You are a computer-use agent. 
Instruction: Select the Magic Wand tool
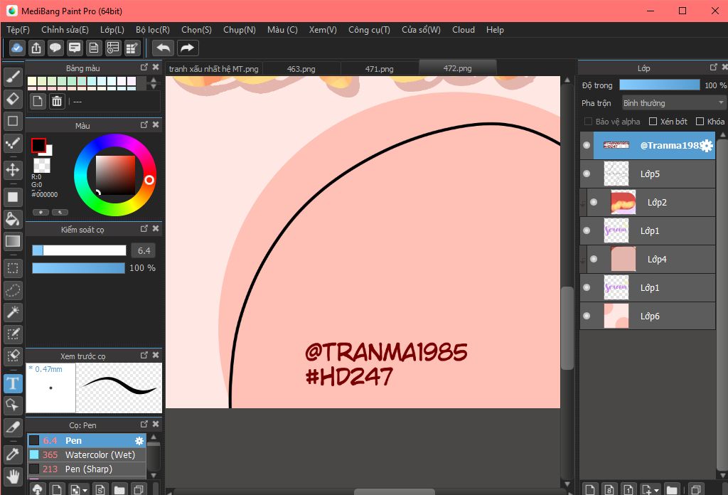coord(13,312)
